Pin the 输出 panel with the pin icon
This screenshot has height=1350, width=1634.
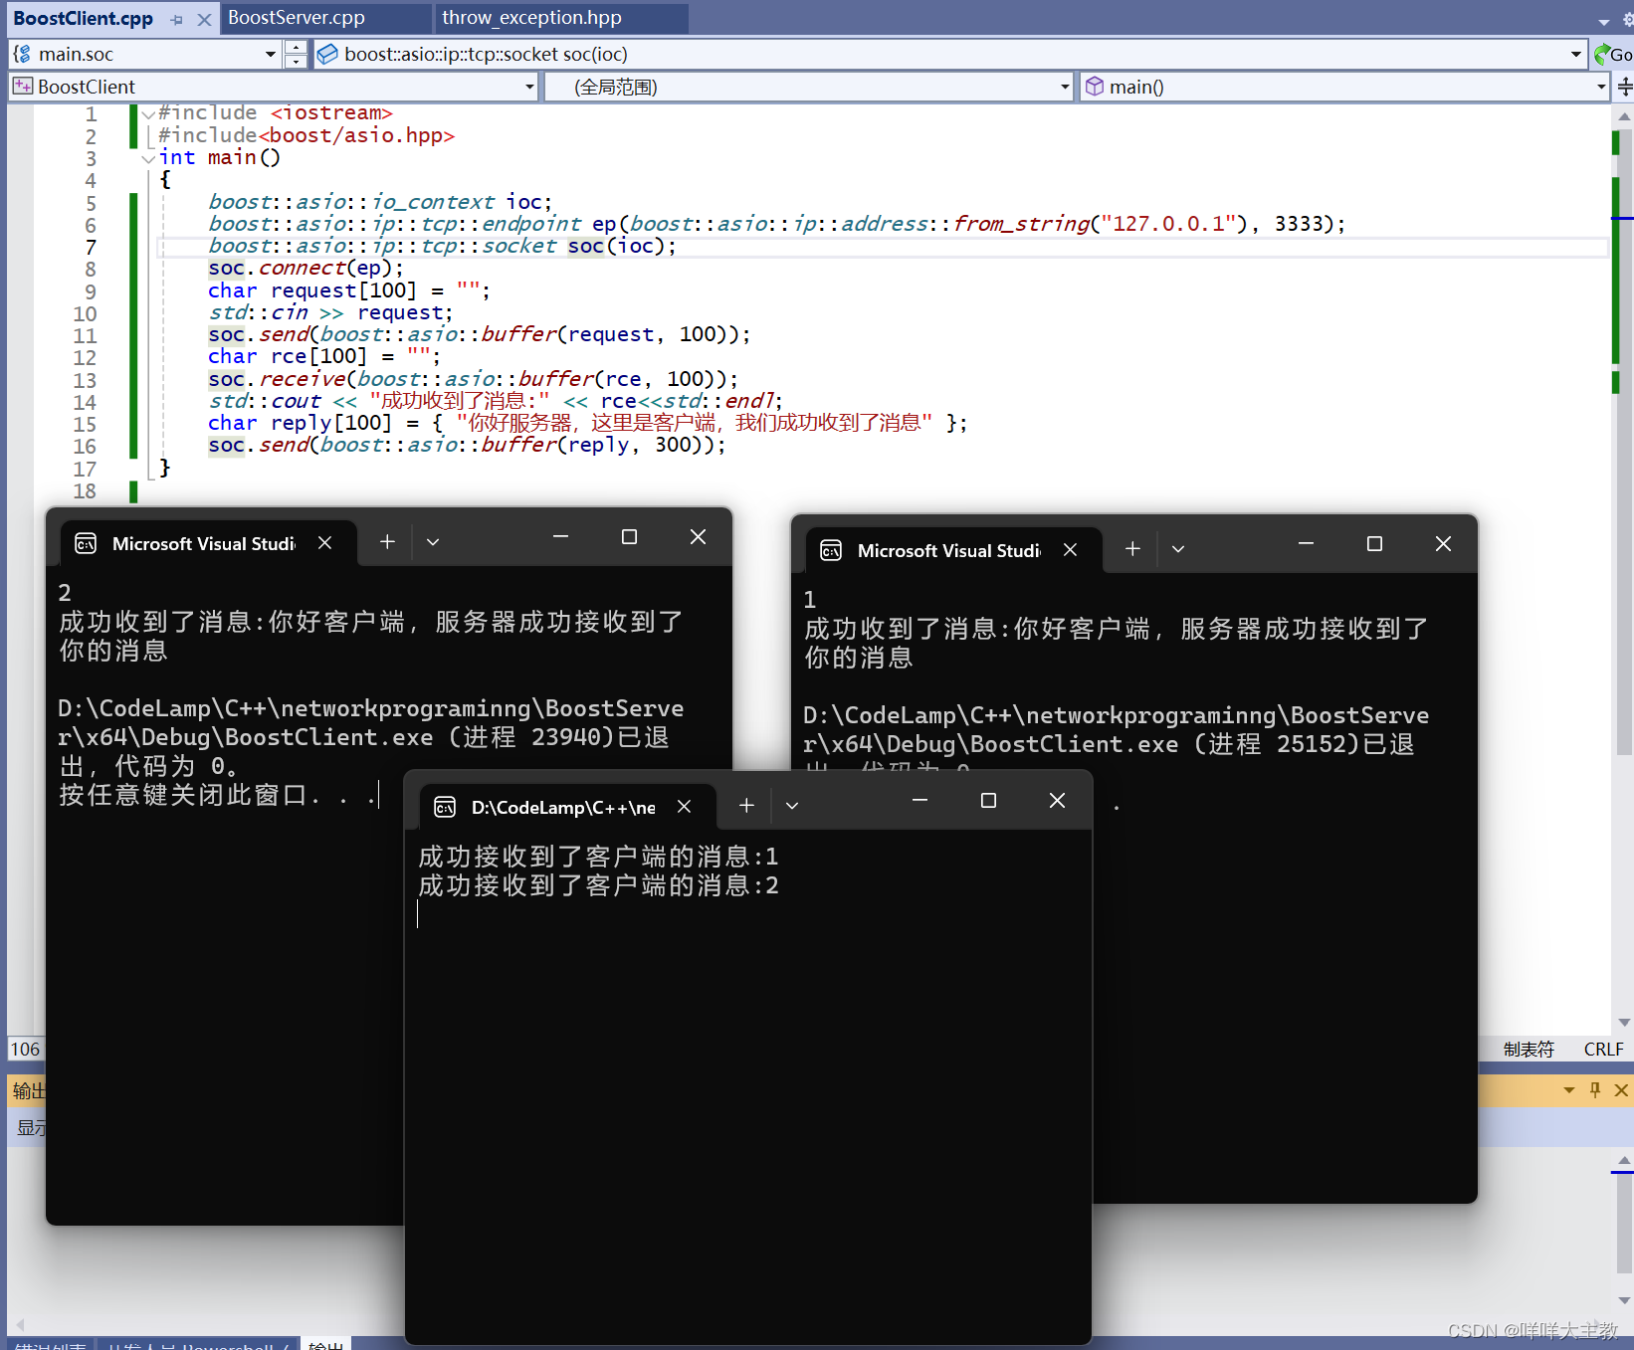1594,1090
